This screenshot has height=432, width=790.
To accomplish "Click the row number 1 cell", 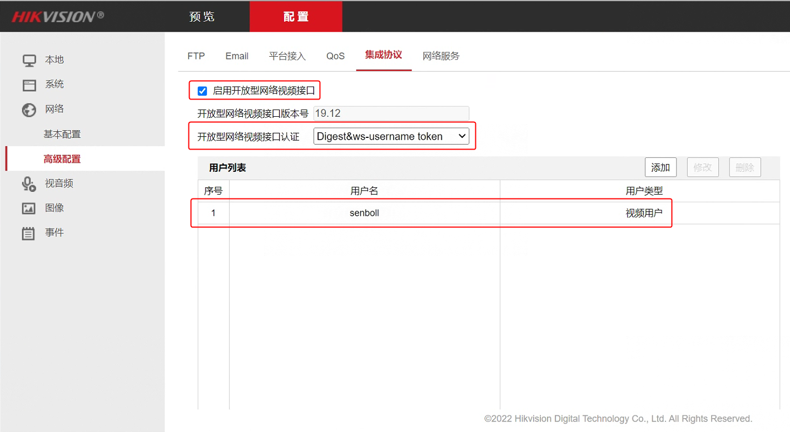I will pyautogui.click(x=213, y=213).
